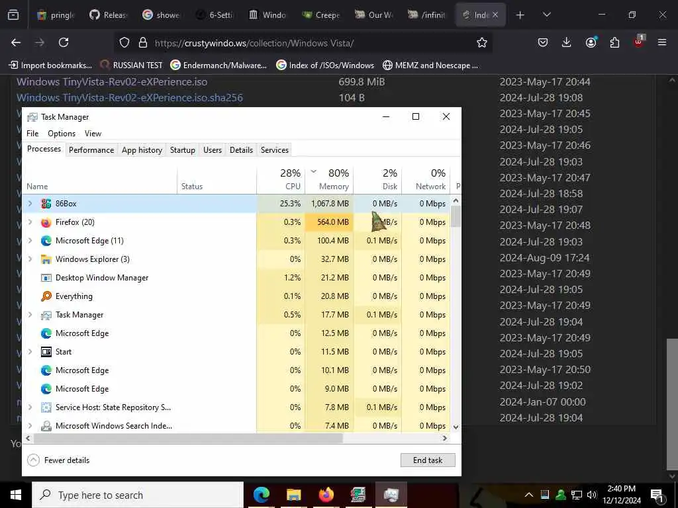Show hidden system tray icons

tap(529, 495)
